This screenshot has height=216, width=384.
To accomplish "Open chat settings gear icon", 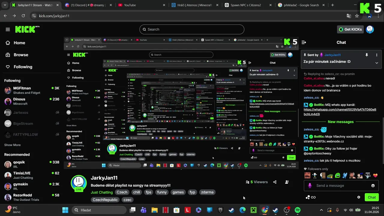I will pyautogui.click(x=358, y=197).
